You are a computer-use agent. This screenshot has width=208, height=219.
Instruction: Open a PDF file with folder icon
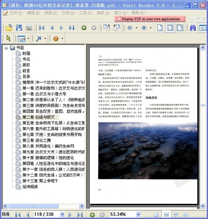[9, 28]
